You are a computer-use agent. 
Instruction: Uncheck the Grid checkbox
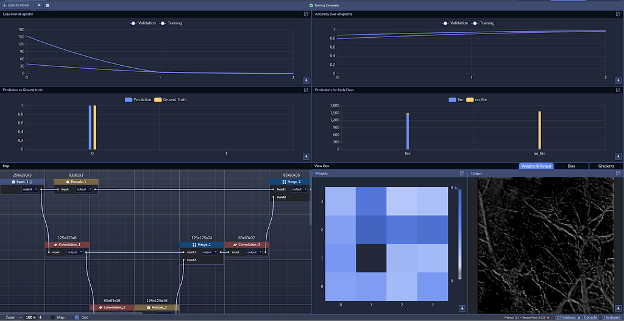click(x=77, y=317)
